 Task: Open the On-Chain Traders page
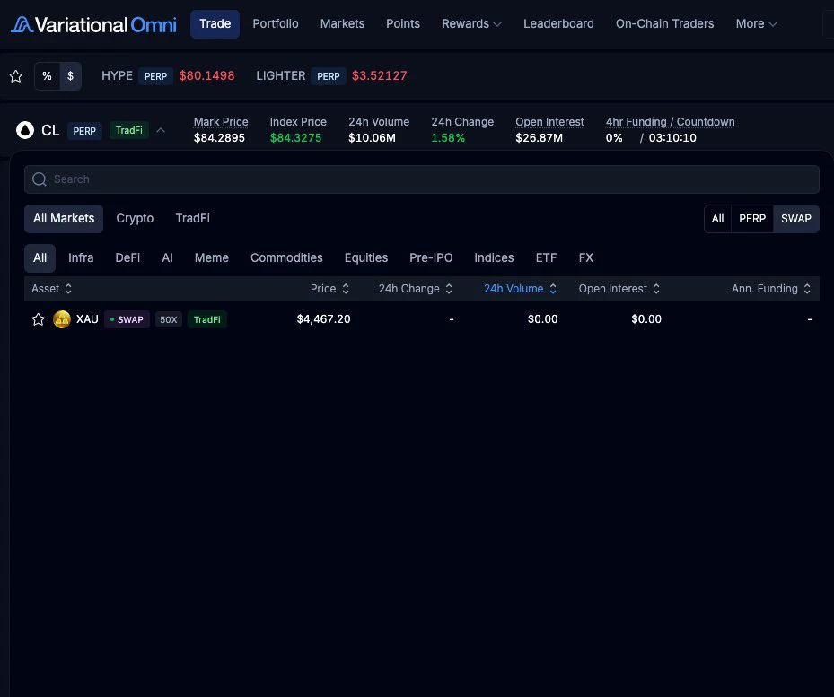point(665,24)
